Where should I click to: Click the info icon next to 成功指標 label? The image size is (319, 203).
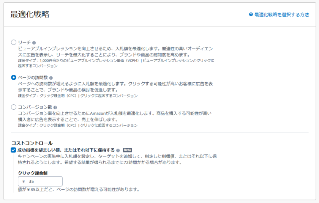pyautogui.click(x=118, y=150)
